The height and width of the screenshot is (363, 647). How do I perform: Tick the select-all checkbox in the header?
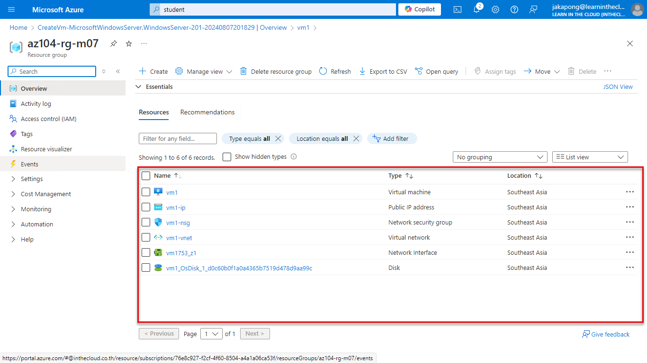[146, 176]
